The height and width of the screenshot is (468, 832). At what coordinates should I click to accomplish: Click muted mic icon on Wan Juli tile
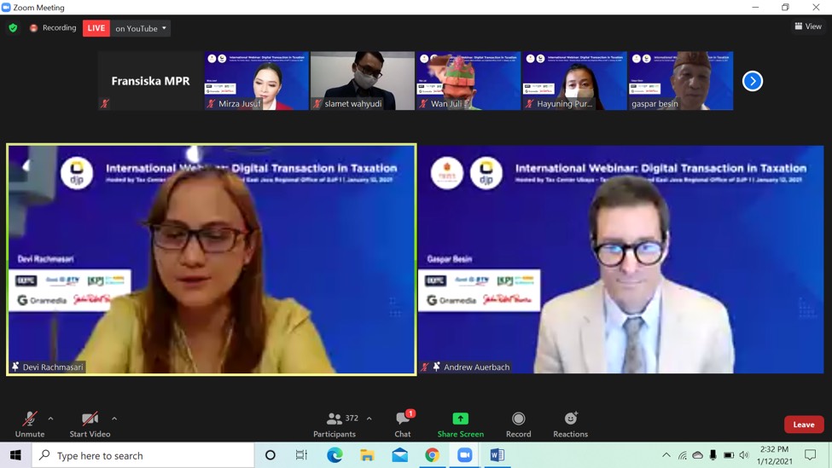(423, 103)
